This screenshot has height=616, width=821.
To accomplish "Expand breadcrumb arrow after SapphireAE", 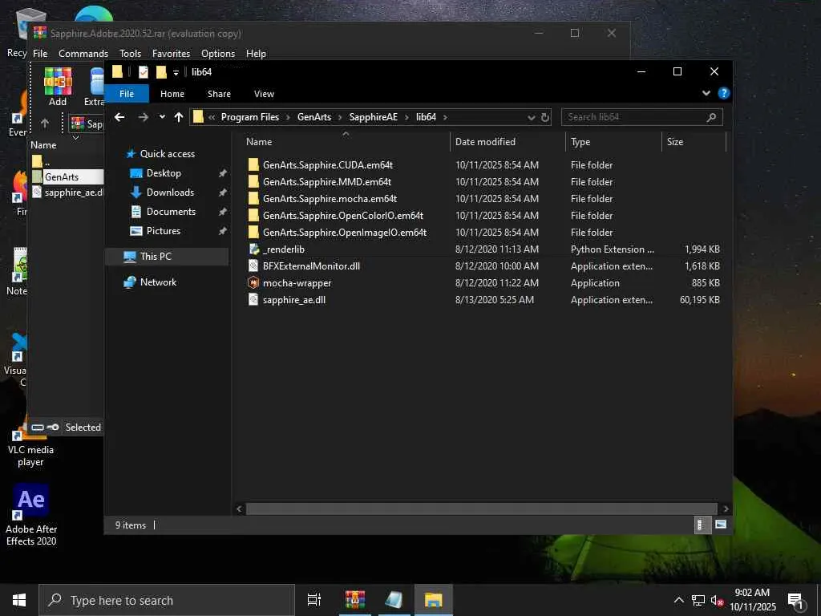I will tap(406, 117).
